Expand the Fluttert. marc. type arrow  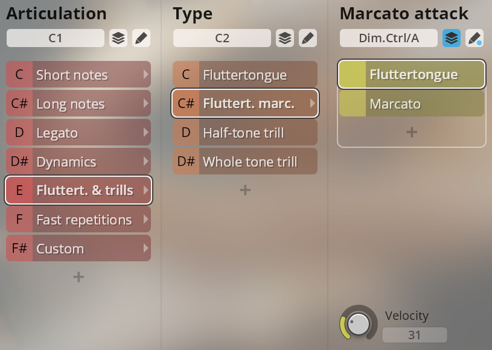coord(312,103)
